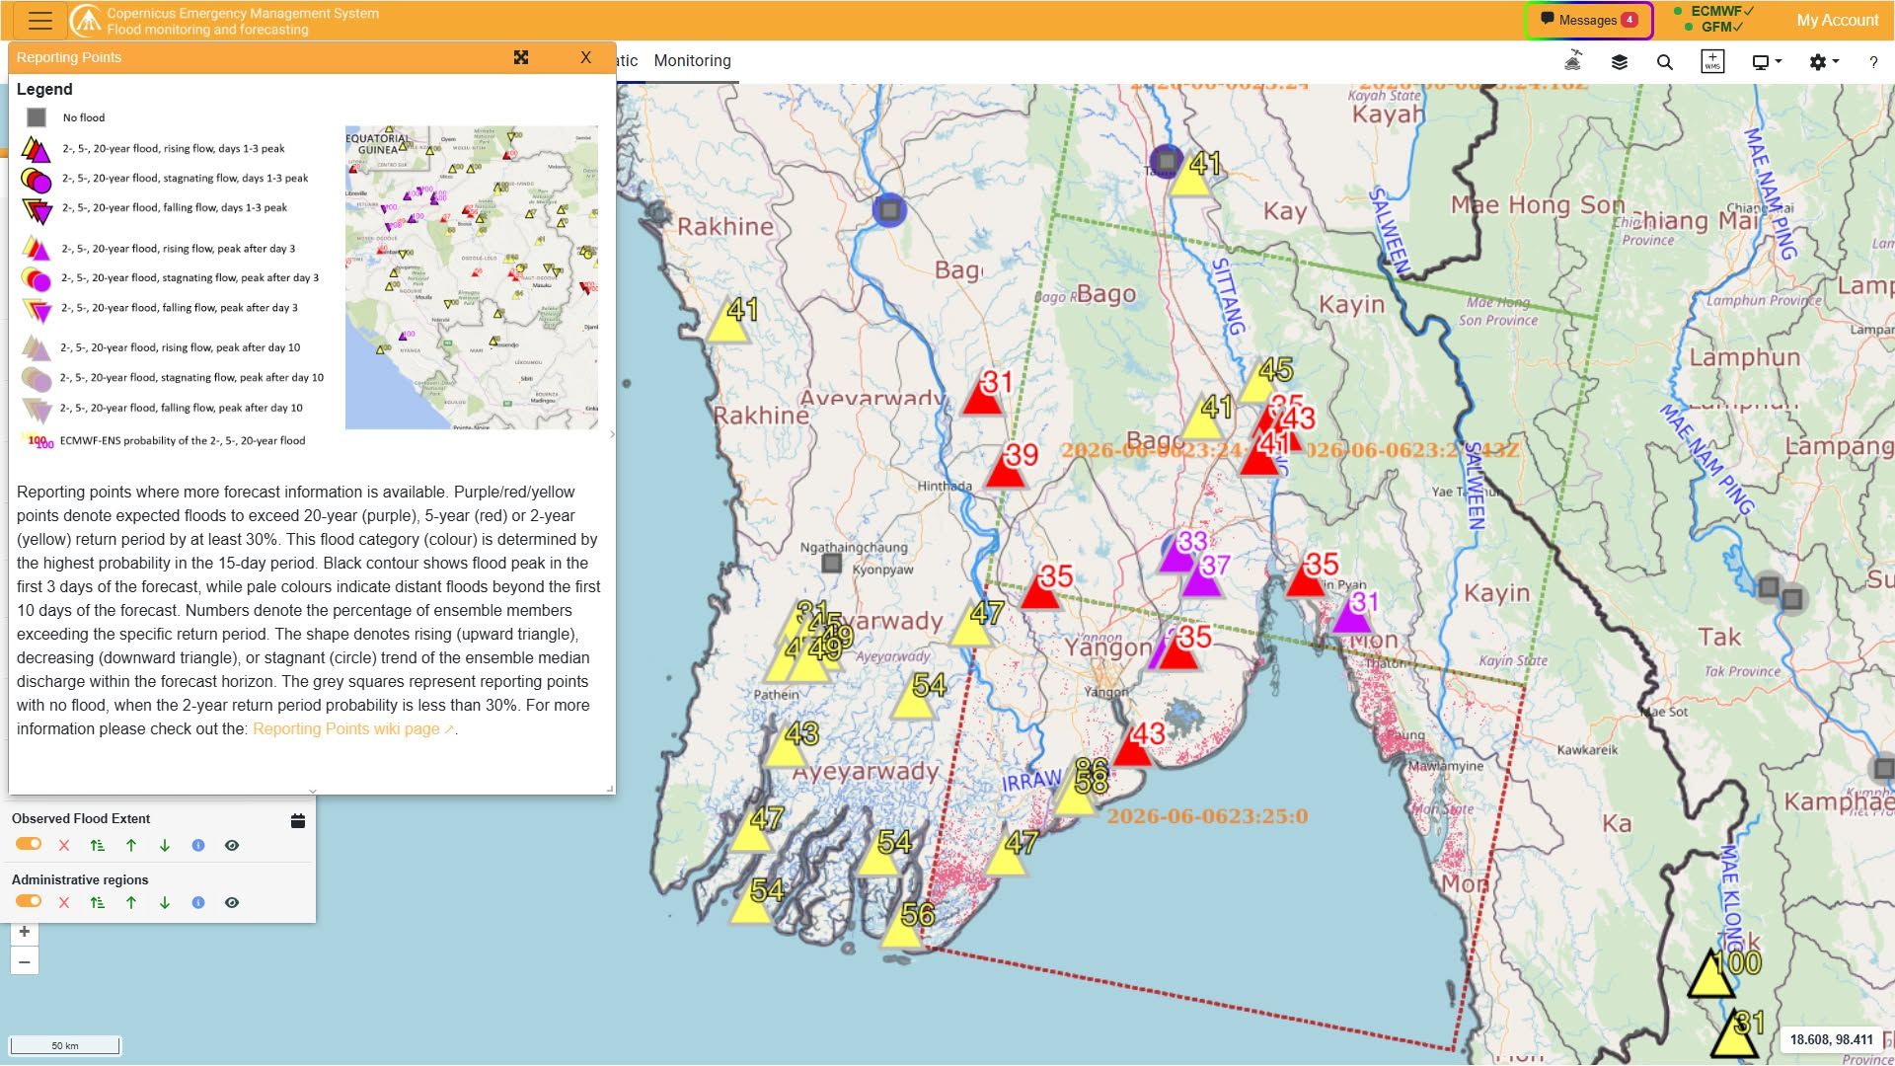Remove the Observed Flood Extent layer
1895x1066 pixels.
point(64,845)
